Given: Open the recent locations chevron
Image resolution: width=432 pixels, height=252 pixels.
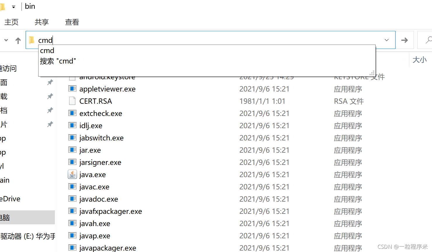Looking at the screenshot, I should 6,40.
